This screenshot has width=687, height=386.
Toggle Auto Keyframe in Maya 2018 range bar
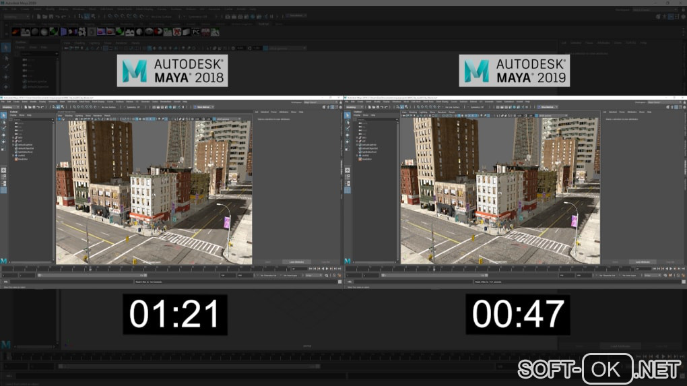pyautogui.click(x=334, y=275)
